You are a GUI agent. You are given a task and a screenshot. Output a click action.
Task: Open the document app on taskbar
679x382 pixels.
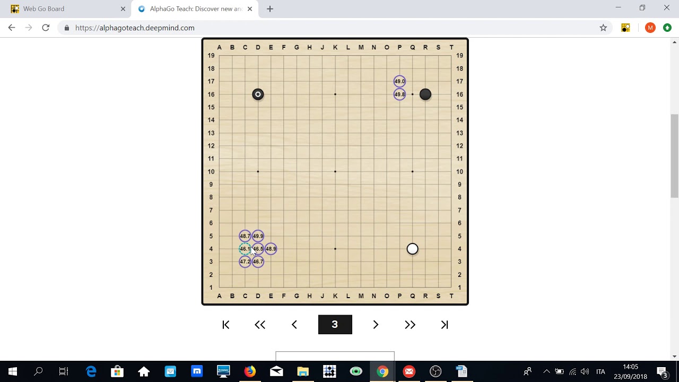[x=462, y=371]
